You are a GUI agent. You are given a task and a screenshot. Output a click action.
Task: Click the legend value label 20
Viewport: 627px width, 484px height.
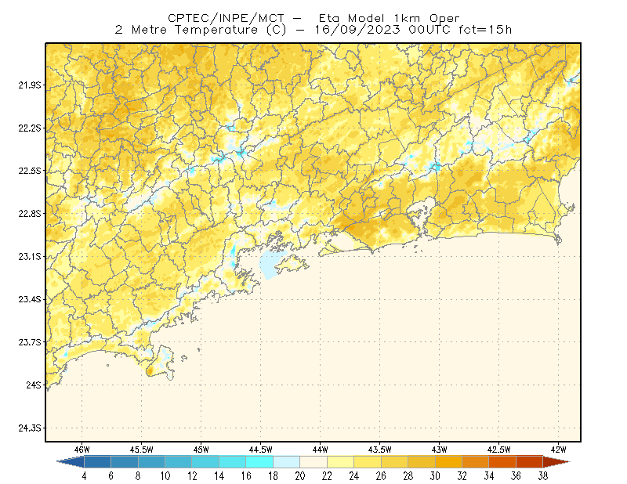(x=300, y=476)
